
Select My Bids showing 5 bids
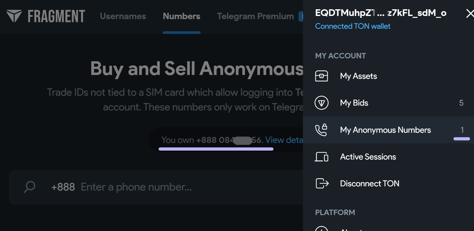354,103
